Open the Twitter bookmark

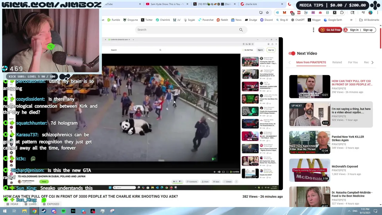point(147,20)
